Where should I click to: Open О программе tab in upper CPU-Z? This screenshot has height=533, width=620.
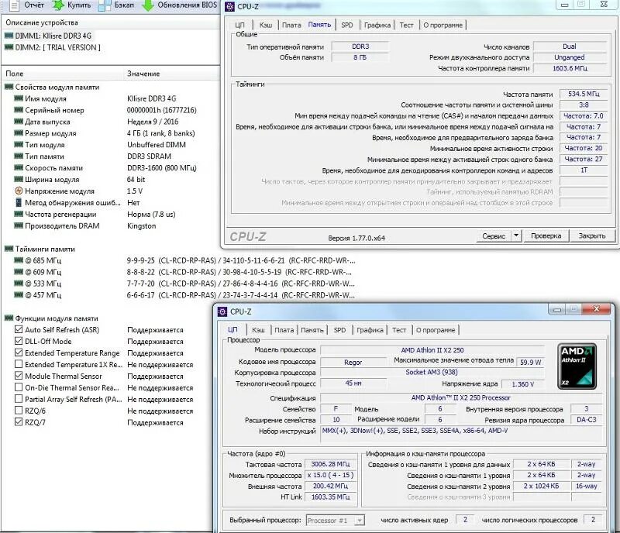(x=443, y=25)
